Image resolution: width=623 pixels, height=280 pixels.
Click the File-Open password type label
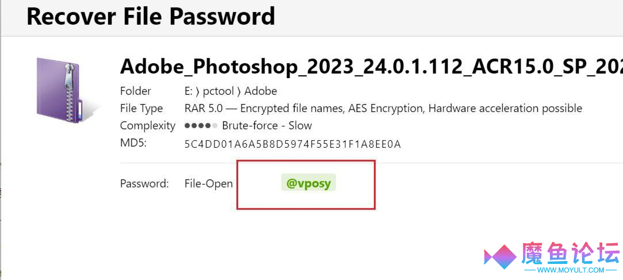tap(209, 184)
